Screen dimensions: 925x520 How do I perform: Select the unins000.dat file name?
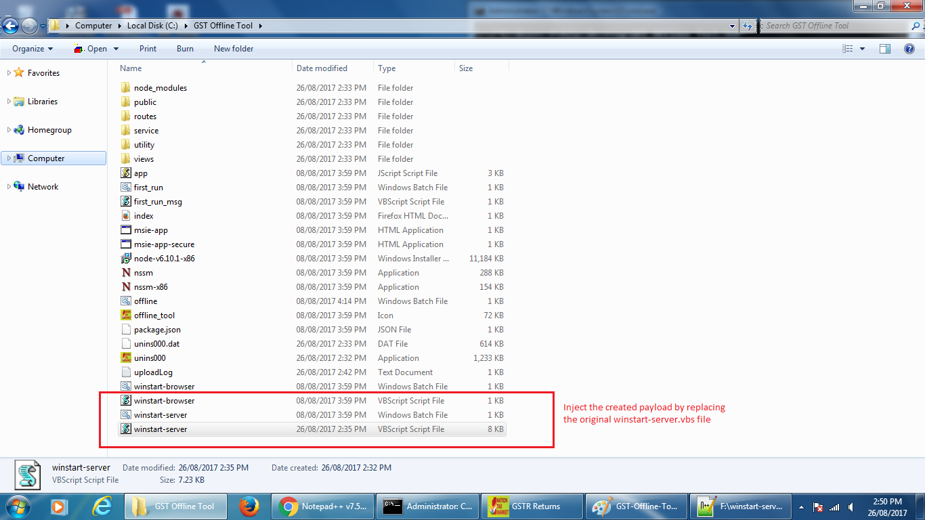156,344
